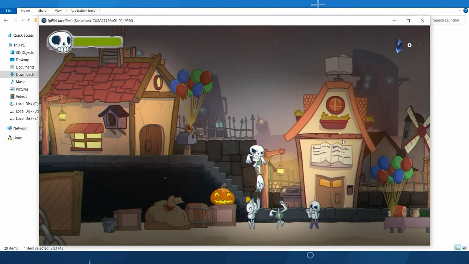This screenshot has height=264, width=469.
Task: Click the blue crystal gem counter icon
Action: [x=399, y=45]
